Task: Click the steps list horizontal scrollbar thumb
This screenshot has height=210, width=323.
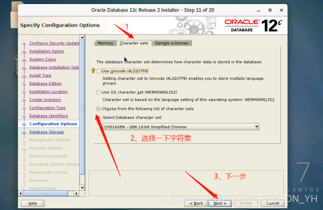Action: pyautogui.click(x=45, y=193)
